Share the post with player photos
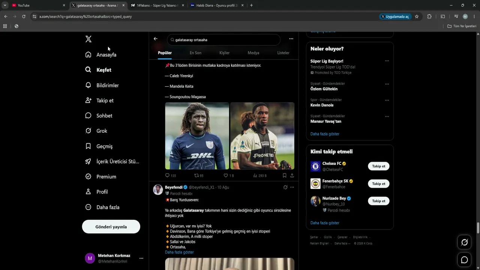 (x=292, y=175)
